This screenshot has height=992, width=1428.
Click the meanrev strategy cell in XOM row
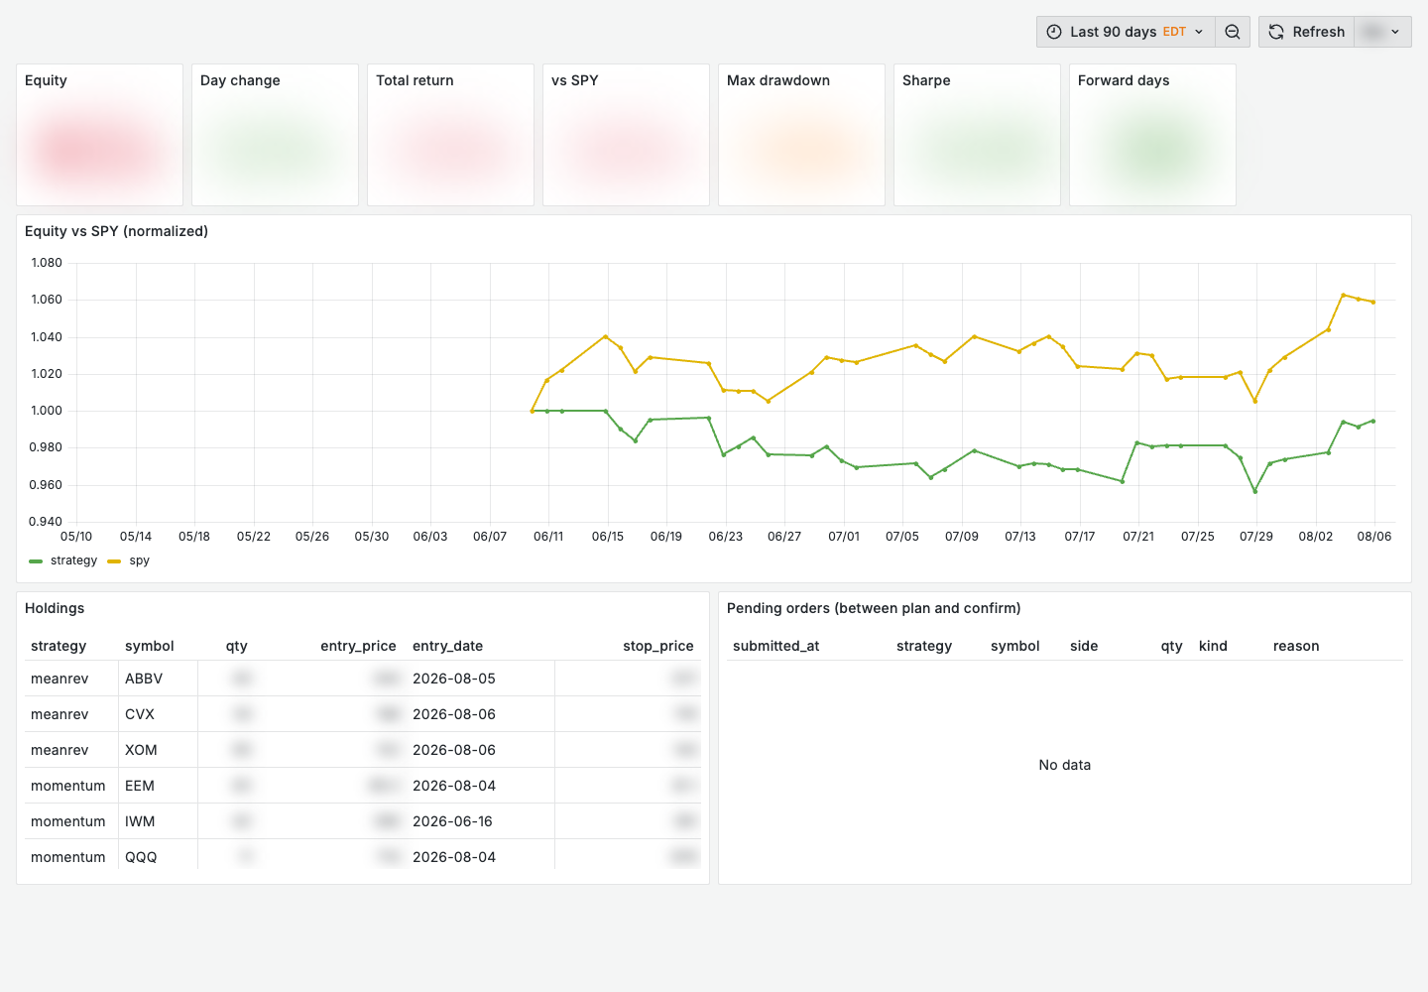click(71, 750)
